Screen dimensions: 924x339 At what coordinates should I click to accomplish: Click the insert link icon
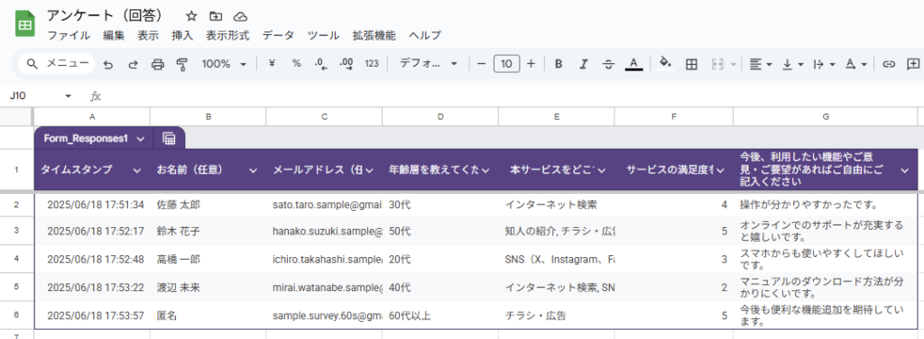tap(889, 64)
